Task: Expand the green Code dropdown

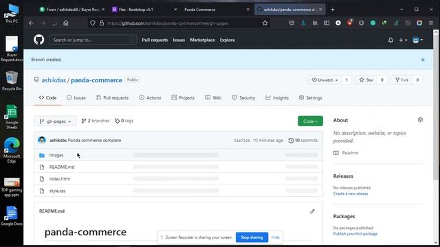Action: pyautogui.click(x=310, y=121)
